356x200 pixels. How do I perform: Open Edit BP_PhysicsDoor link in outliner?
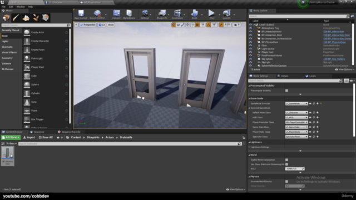click(x=334, y=42)
